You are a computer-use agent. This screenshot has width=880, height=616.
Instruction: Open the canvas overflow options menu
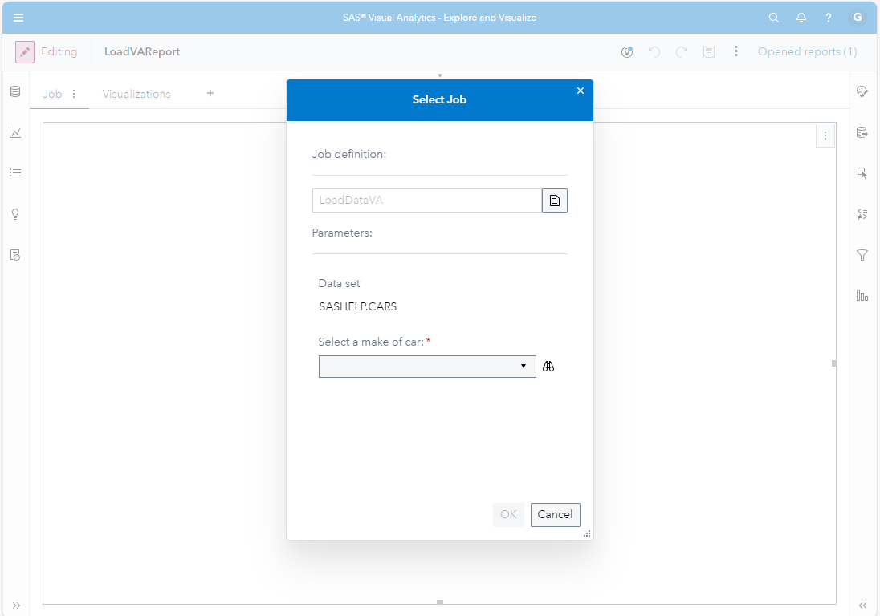tap(825, 135)
